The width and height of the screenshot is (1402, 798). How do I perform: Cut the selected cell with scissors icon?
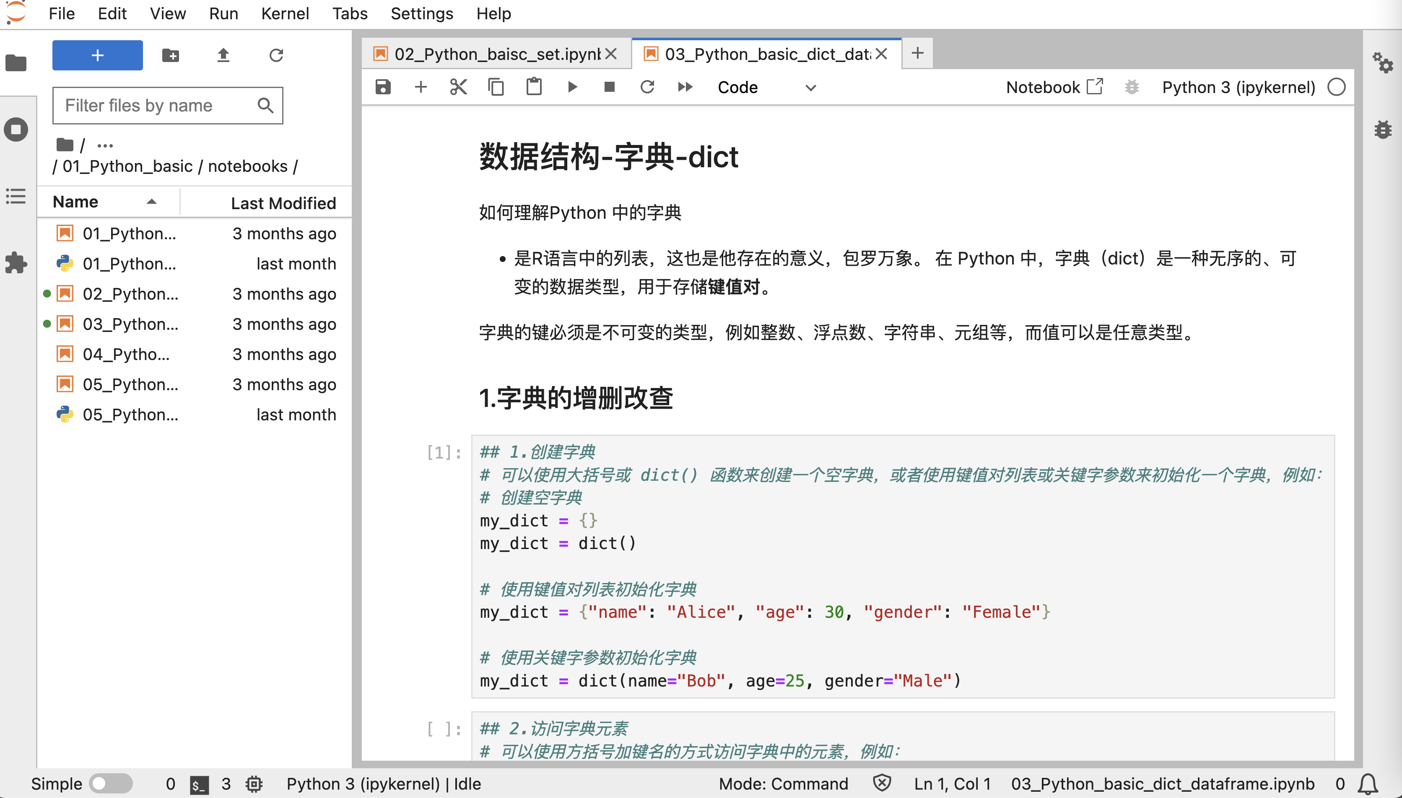458,87
